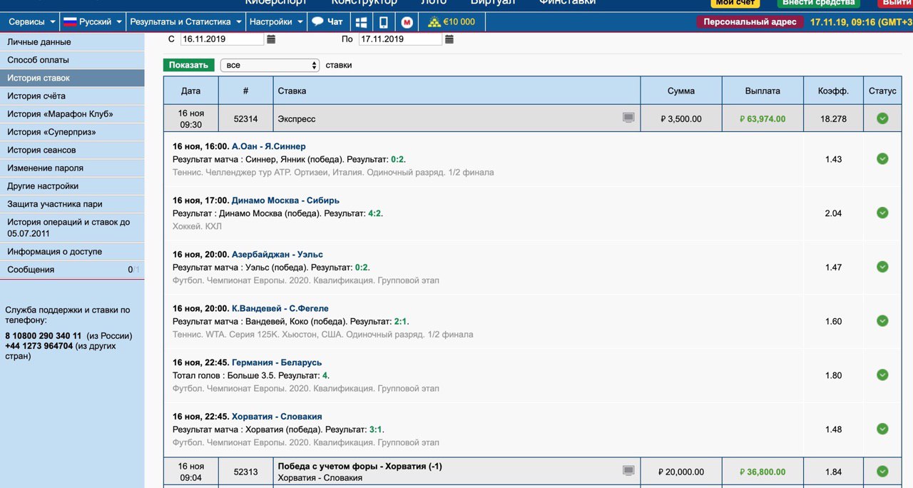Click the Статус column header
Screen dimensions: 913x488
pyautogui.click(x=882, y=91)
